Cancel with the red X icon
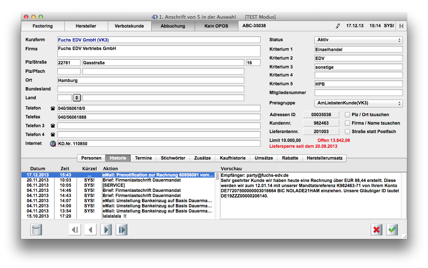Screen dimensions: 428x268 tap(376, 230)
